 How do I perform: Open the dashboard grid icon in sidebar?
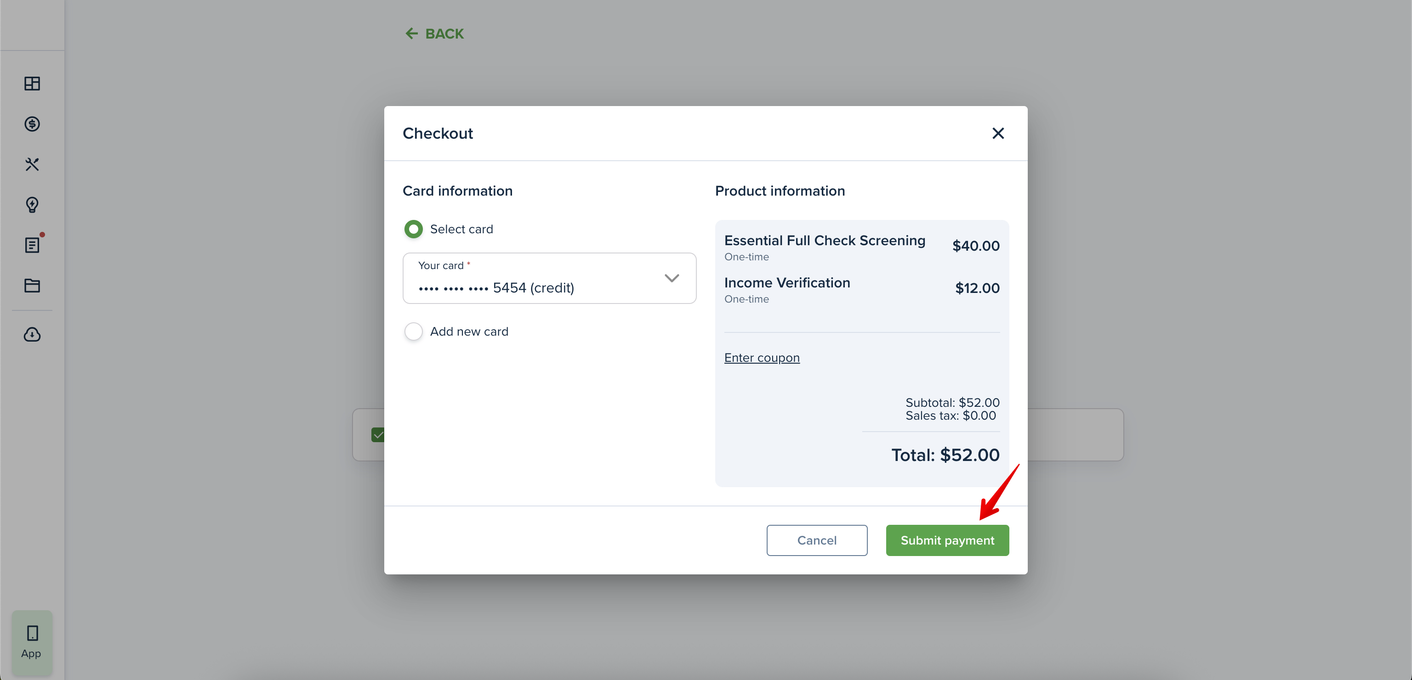(32, 83)
